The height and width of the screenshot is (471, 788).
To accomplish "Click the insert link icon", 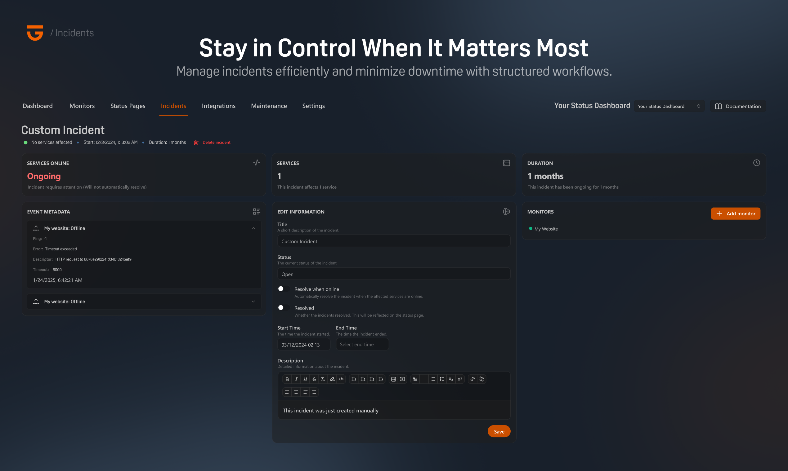I will (472, 379).
